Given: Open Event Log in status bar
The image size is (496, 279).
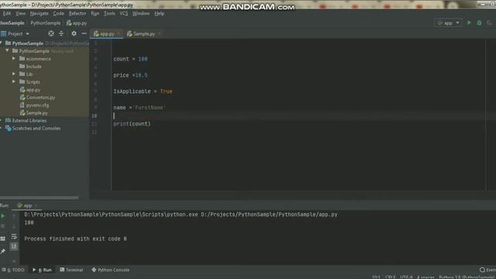Looking at the screenshot, I should coord(487,270).
